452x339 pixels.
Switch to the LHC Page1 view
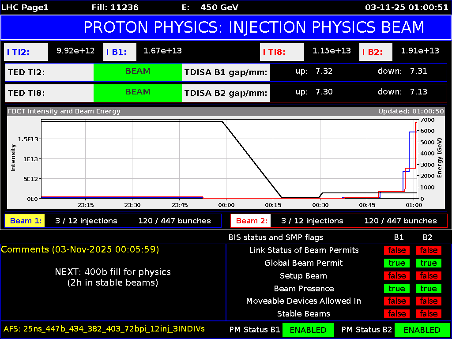tap(24, 7)
